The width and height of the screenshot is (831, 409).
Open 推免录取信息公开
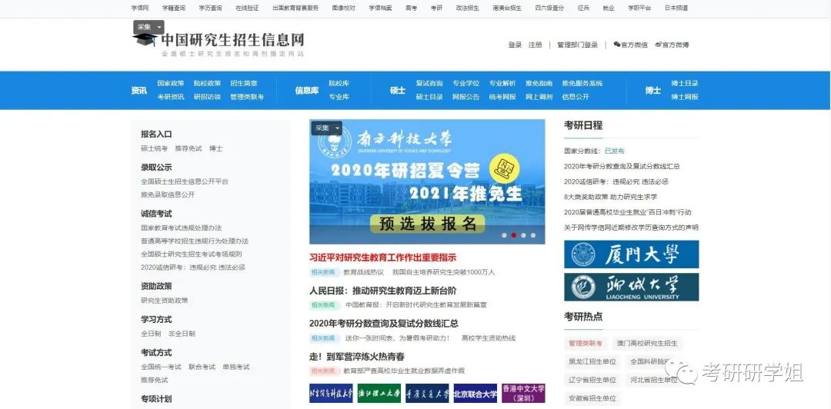168,195
